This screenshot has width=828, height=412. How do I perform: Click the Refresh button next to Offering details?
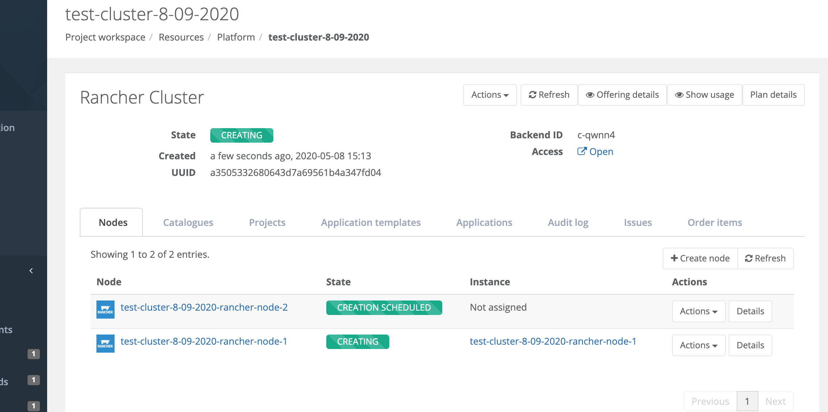(549, 95)
